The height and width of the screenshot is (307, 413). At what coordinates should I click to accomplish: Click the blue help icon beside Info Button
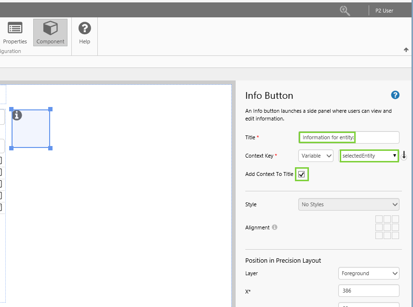point(395,95)
